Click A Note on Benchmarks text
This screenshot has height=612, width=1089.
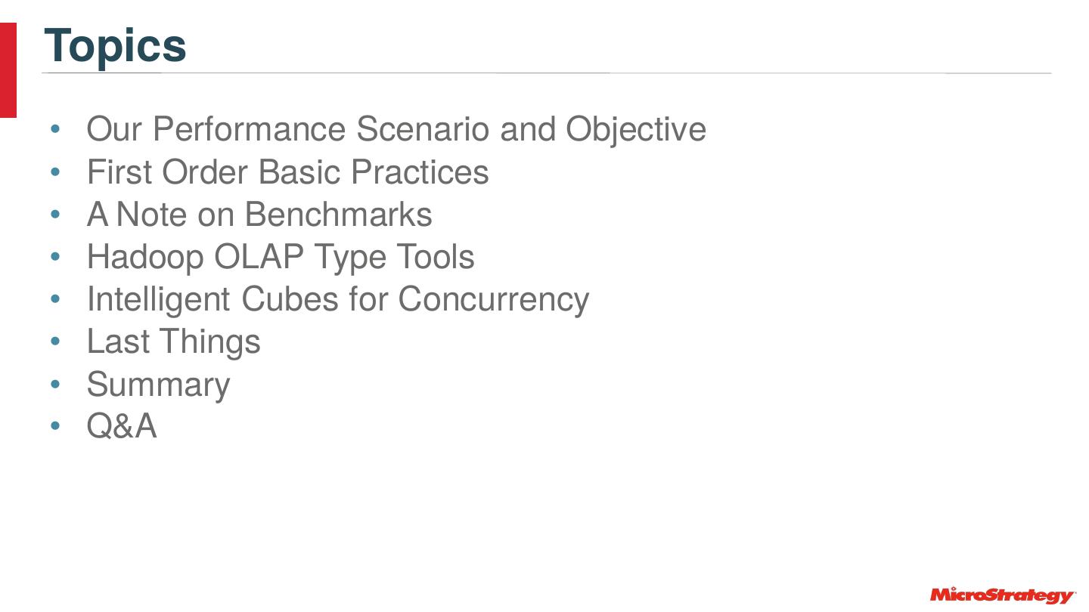point(259,215)
